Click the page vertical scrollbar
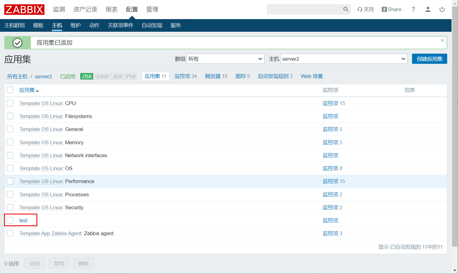Viewport: 458px width, 274px height. pyautogui.click(x=455, y=123)
